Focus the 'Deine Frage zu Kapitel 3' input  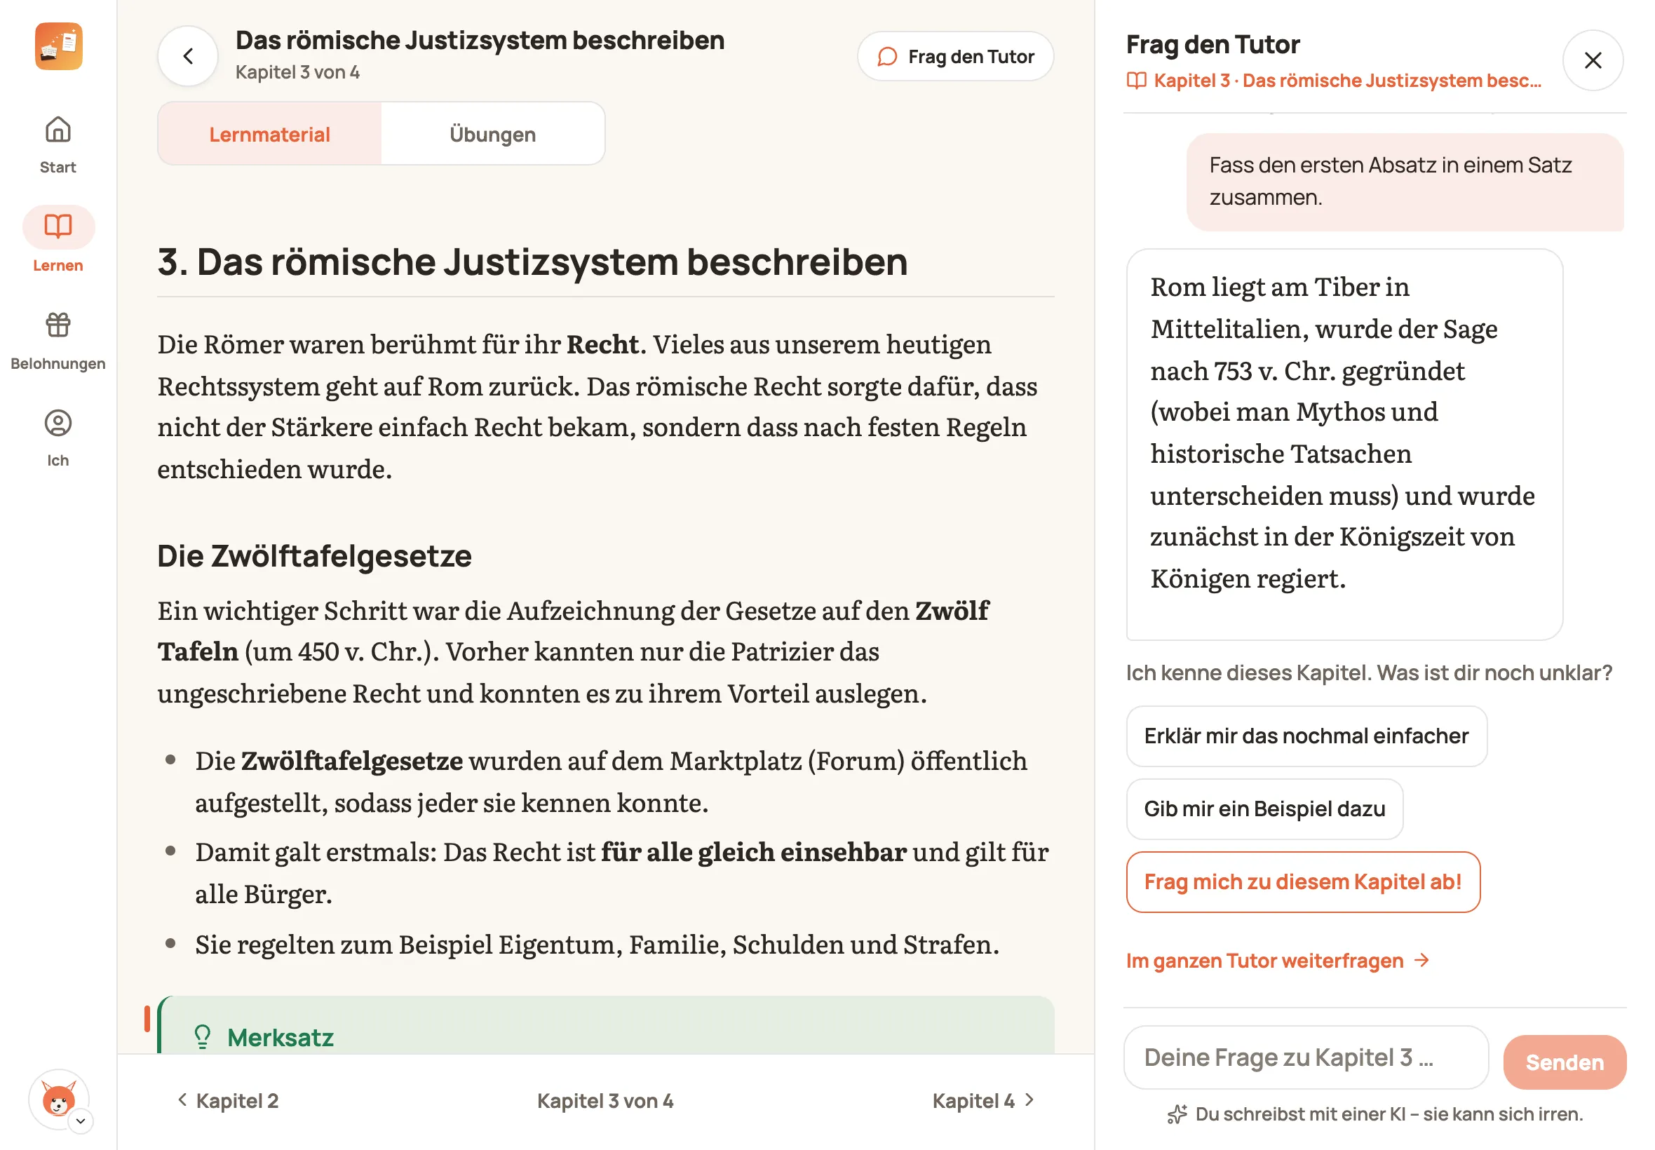[x=1305, y=1057]
